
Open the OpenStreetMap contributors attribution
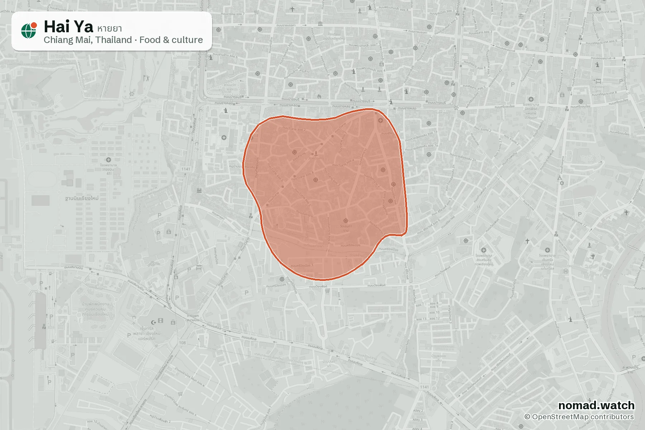point(579,417)
